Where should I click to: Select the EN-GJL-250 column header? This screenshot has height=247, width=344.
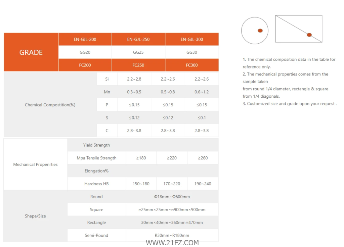pyautogui.click(x=138, y=39)
